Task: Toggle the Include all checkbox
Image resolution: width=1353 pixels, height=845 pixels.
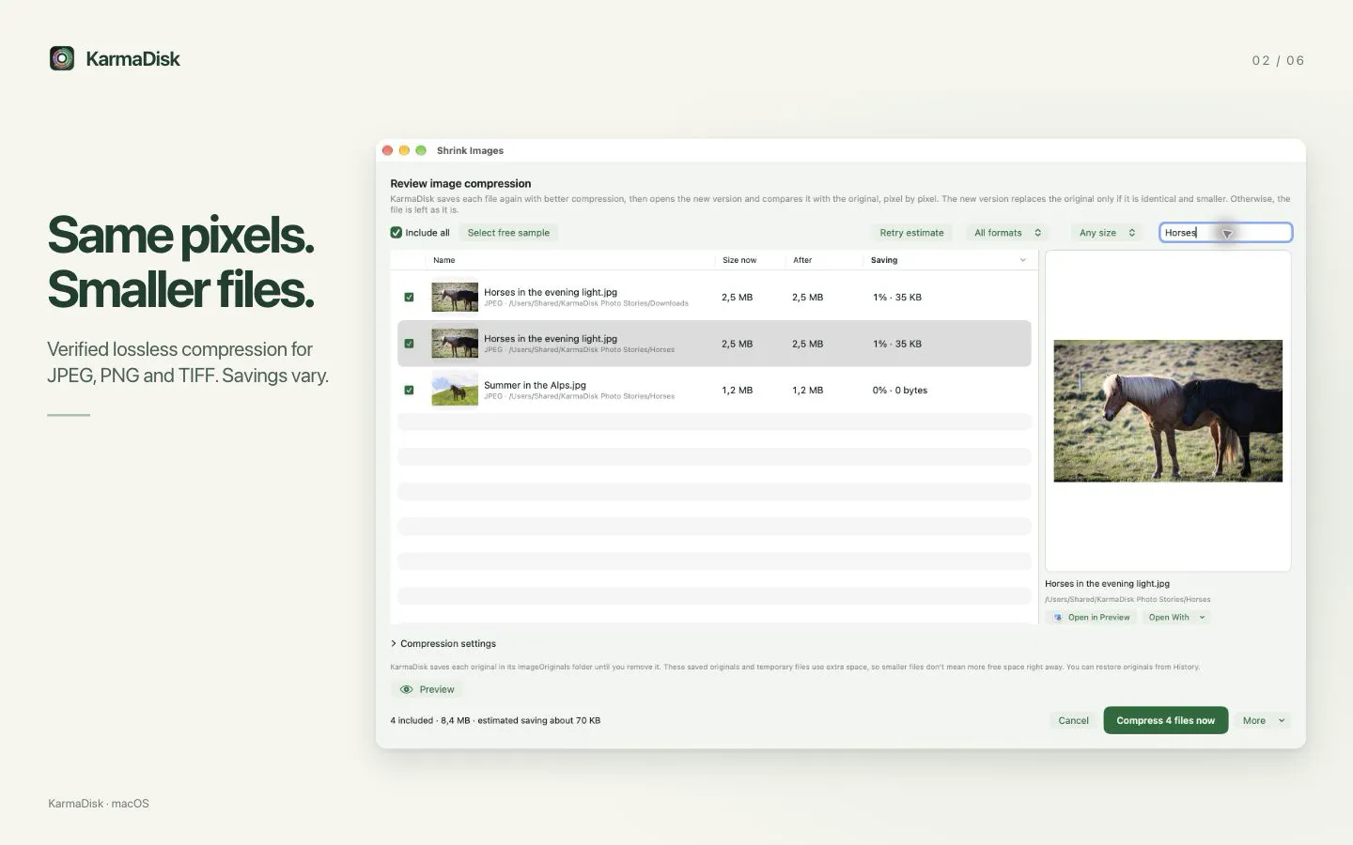Action: (397, 233)
